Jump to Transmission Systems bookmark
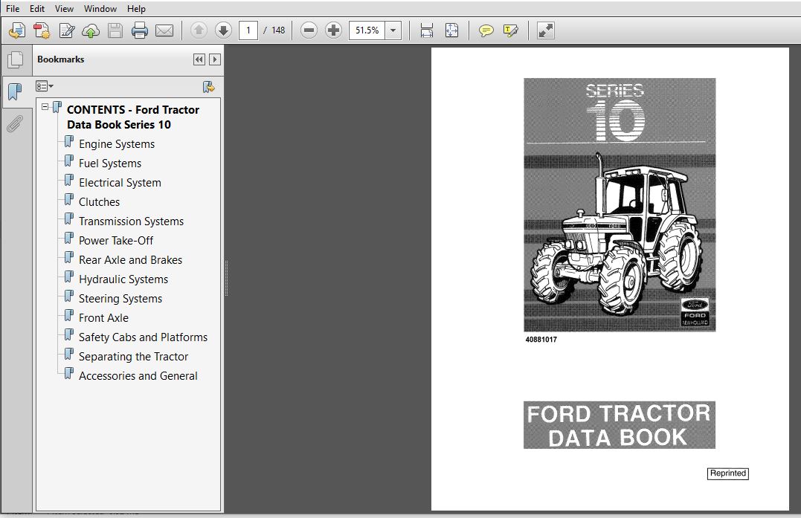 [x=131, y=221]
